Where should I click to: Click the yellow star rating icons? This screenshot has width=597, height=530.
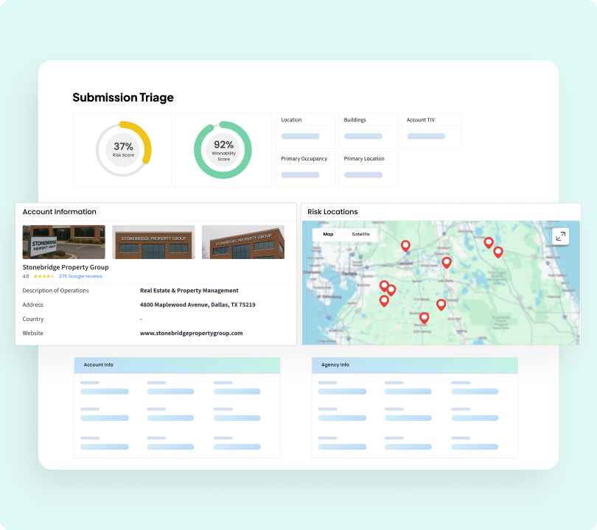pyautogui.click(x=43, y=276)
